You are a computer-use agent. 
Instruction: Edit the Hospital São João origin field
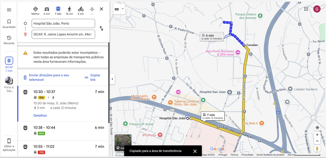63,23
